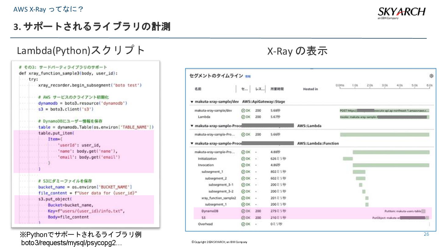Viewport: 439px width, 247px height.
Task: Click the 279ミリ秒 duration value
Action: 278,211
